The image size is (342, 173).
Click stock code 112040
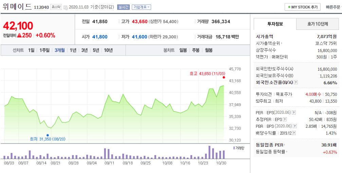coord(41,7)
